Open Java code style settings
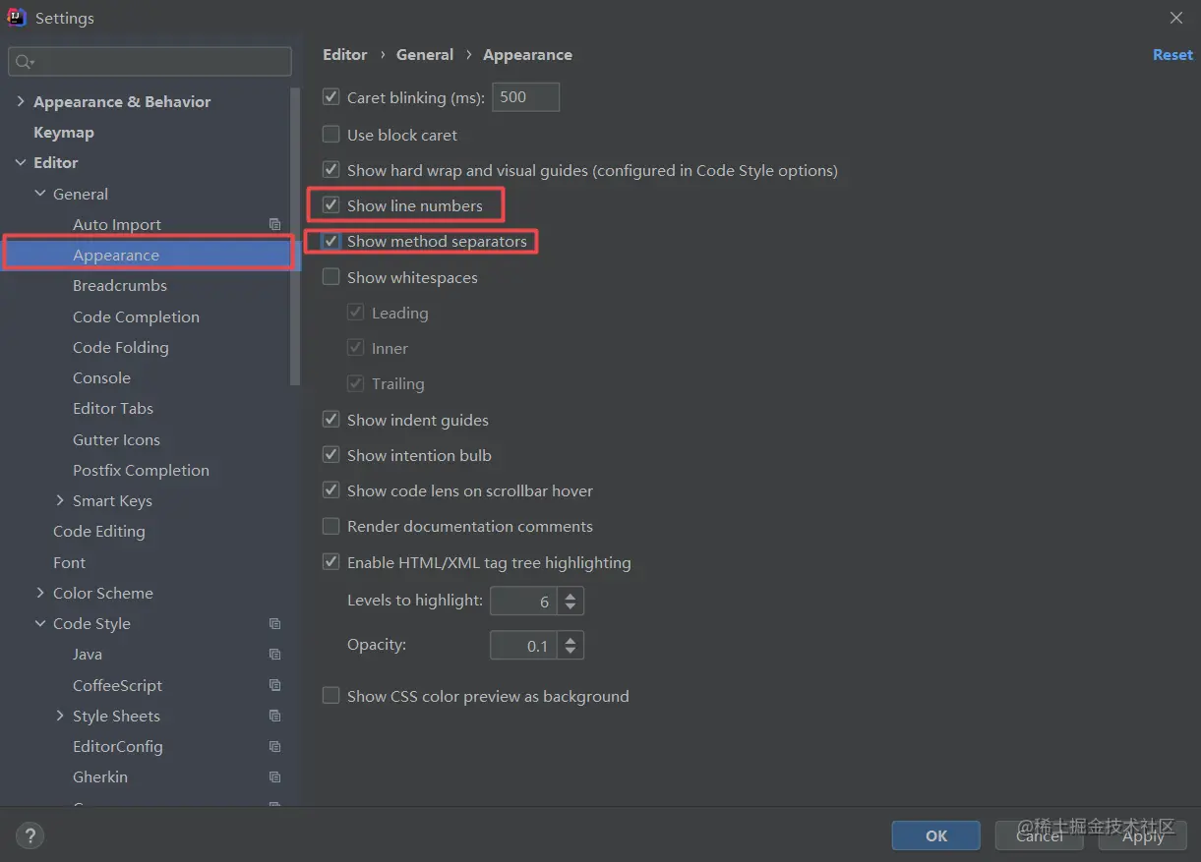Screen dimensions: 1201x862 pyautogui.click(x=88, y=654)
